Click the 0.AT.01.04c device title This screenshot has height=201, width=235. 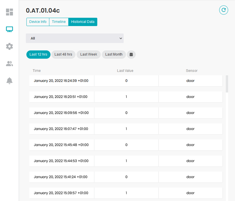[x=43, y=10]
